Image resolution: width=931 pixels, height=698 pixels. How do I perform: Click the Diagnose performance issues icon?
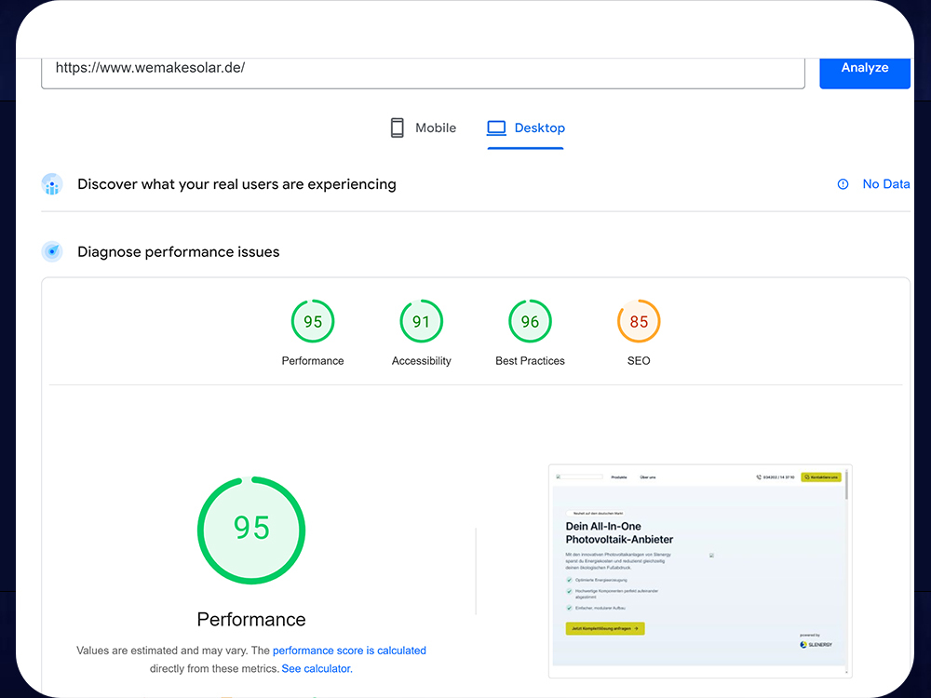coord(52,251)
